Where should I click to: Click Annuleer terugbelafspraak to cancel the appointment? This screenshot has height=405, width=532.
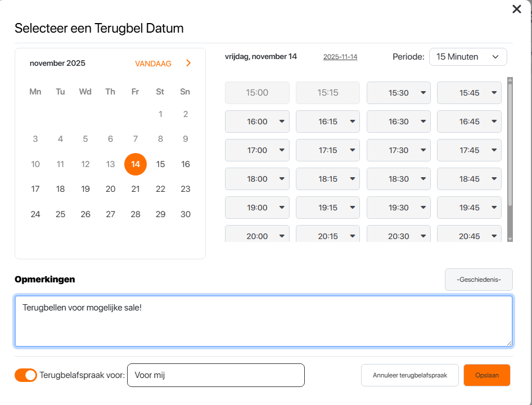[409, 375]
